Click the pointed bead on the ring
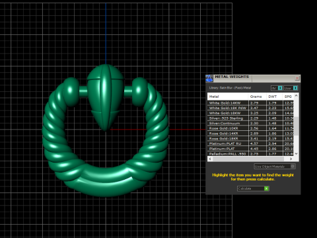317x238 pixels. click(x=106, y=97)
